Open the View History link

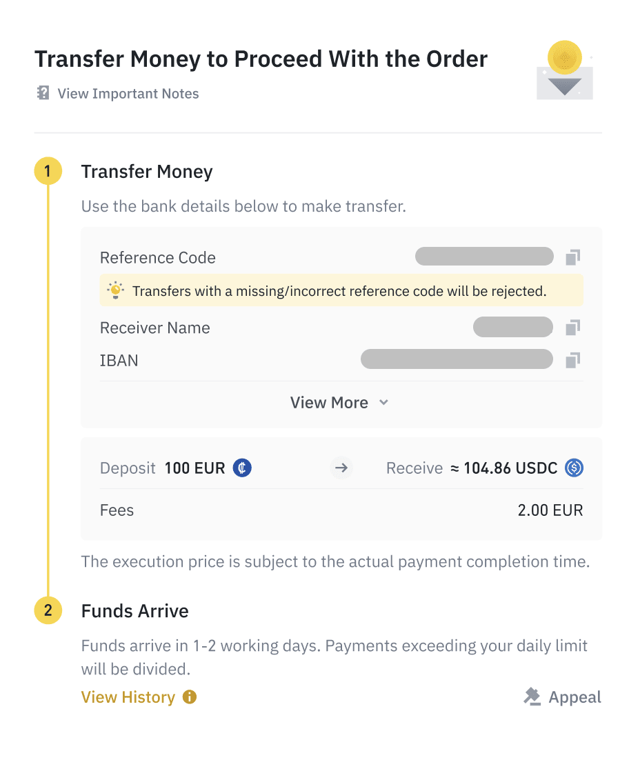tap(128, 697)
